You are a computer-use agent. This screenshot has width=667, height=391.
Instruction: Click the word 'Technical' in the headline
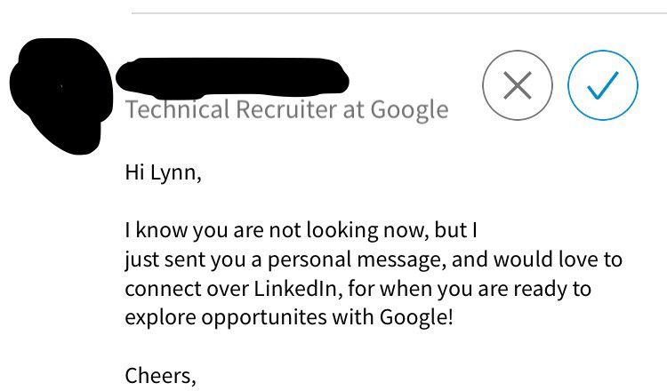[176, 110]
